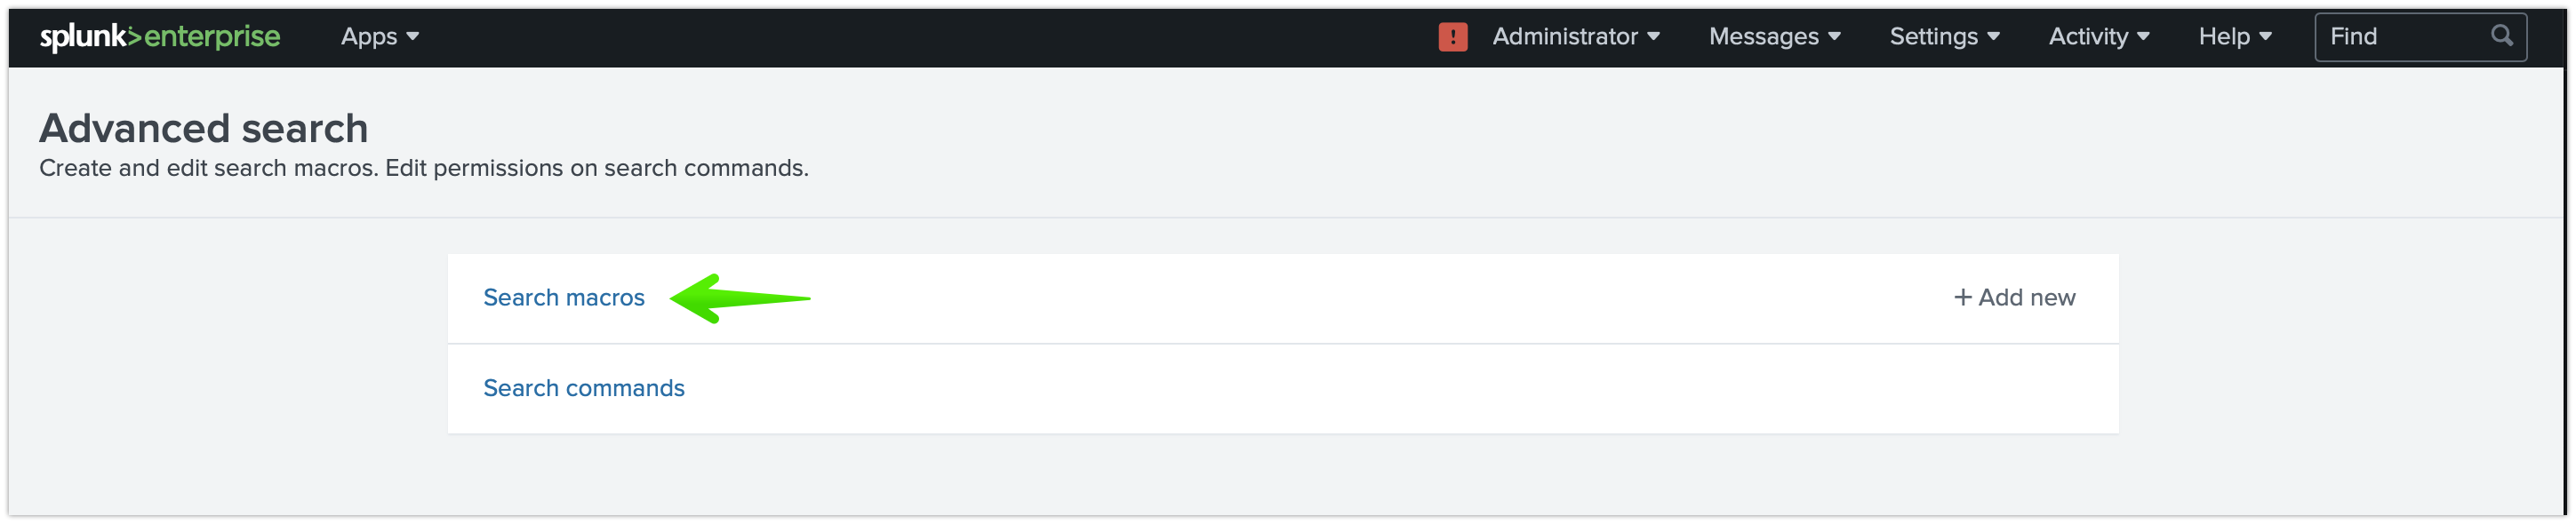Image resolution: width=2576 pixels, height=524 pixels.
Task: Click the caret arrow next to Apps
Action: [412, 37]
